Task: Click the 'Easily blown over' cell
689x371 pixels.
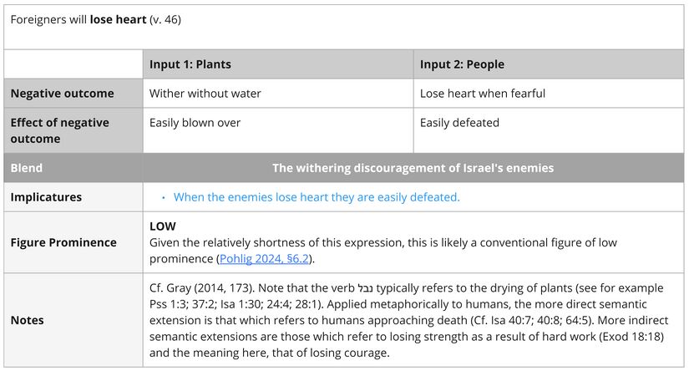Action: point(195,123)
